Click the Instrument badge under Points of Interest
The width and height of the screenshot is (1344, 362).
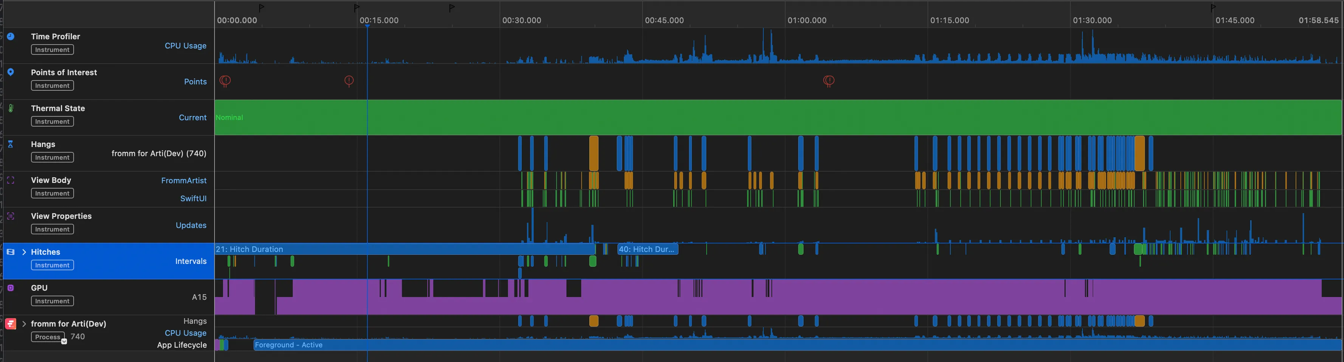(x=52, y=85)
